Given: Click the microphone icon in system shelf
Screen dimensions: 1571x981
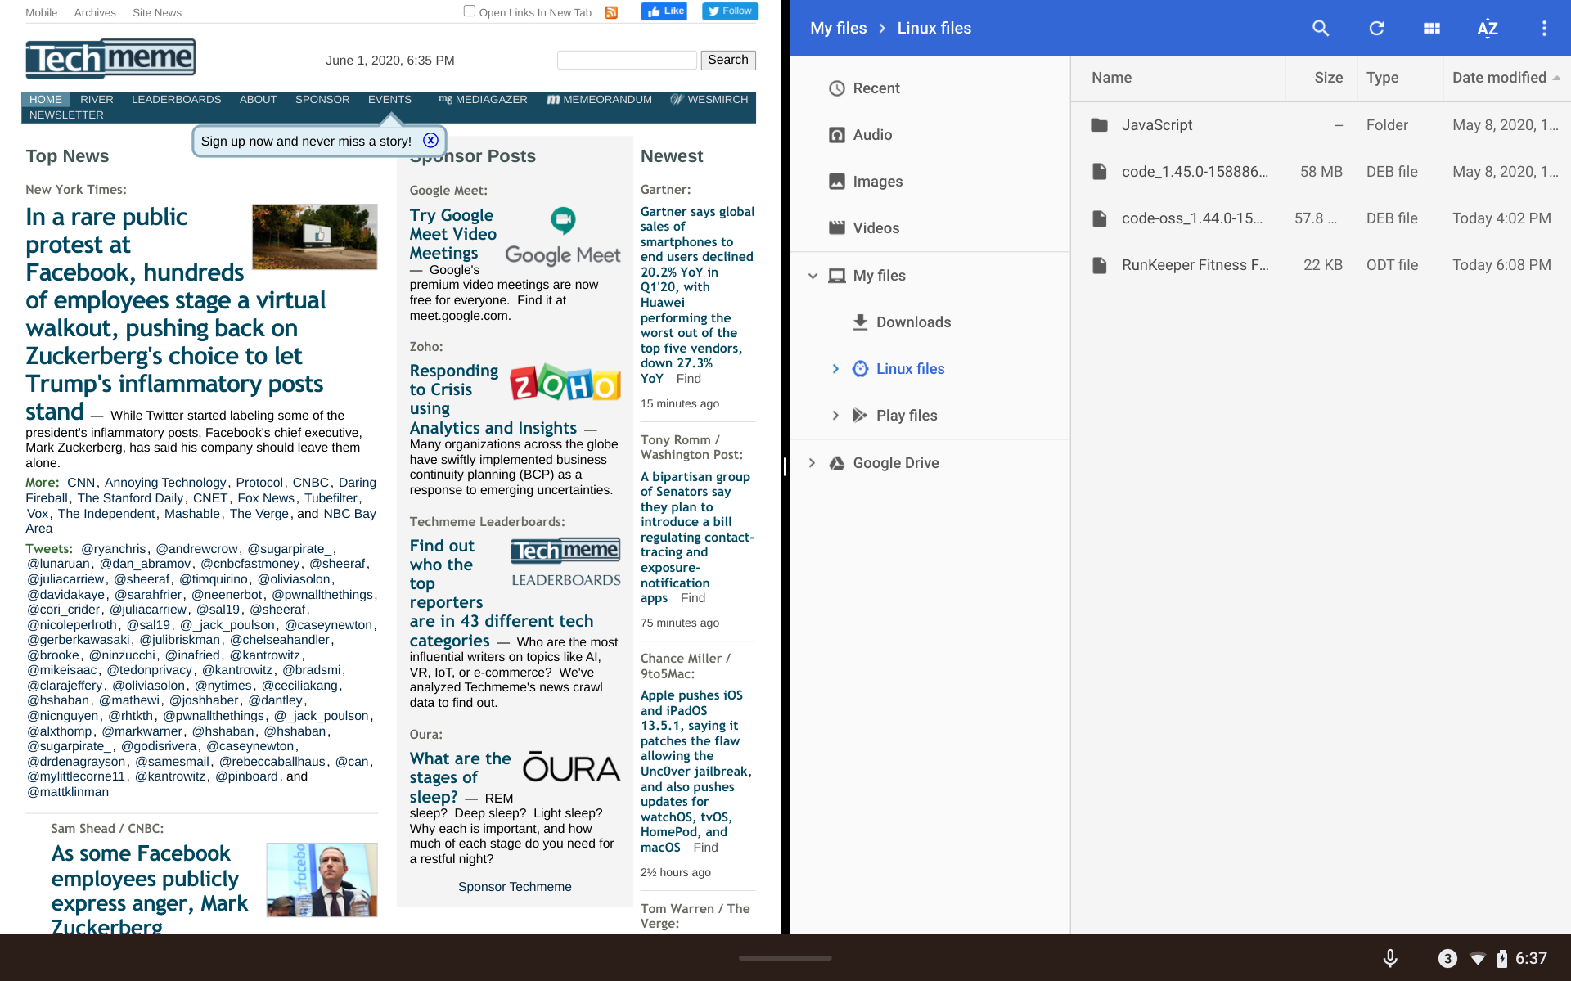Looking at the screenshot, I should click(x=1389, y=958).
